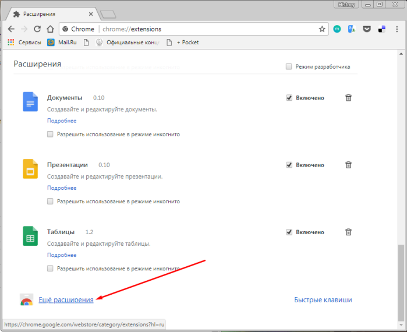
Task: Click the Презентации extension name
Action: (x=68, y=165)
